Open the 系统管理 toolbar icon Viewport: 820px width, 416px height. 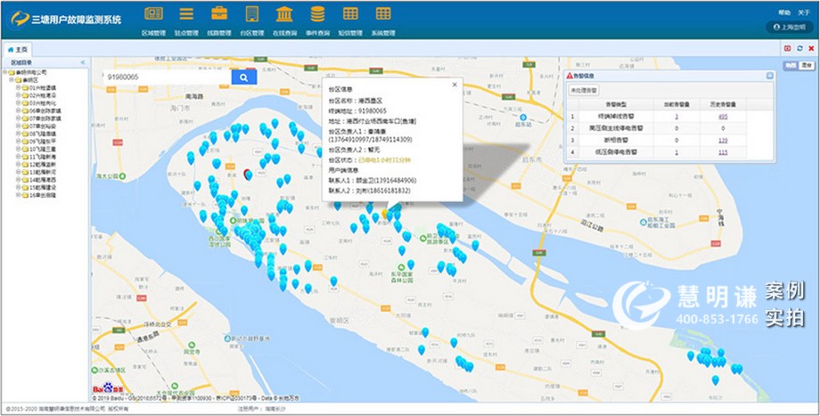click(x=383, y=14)
